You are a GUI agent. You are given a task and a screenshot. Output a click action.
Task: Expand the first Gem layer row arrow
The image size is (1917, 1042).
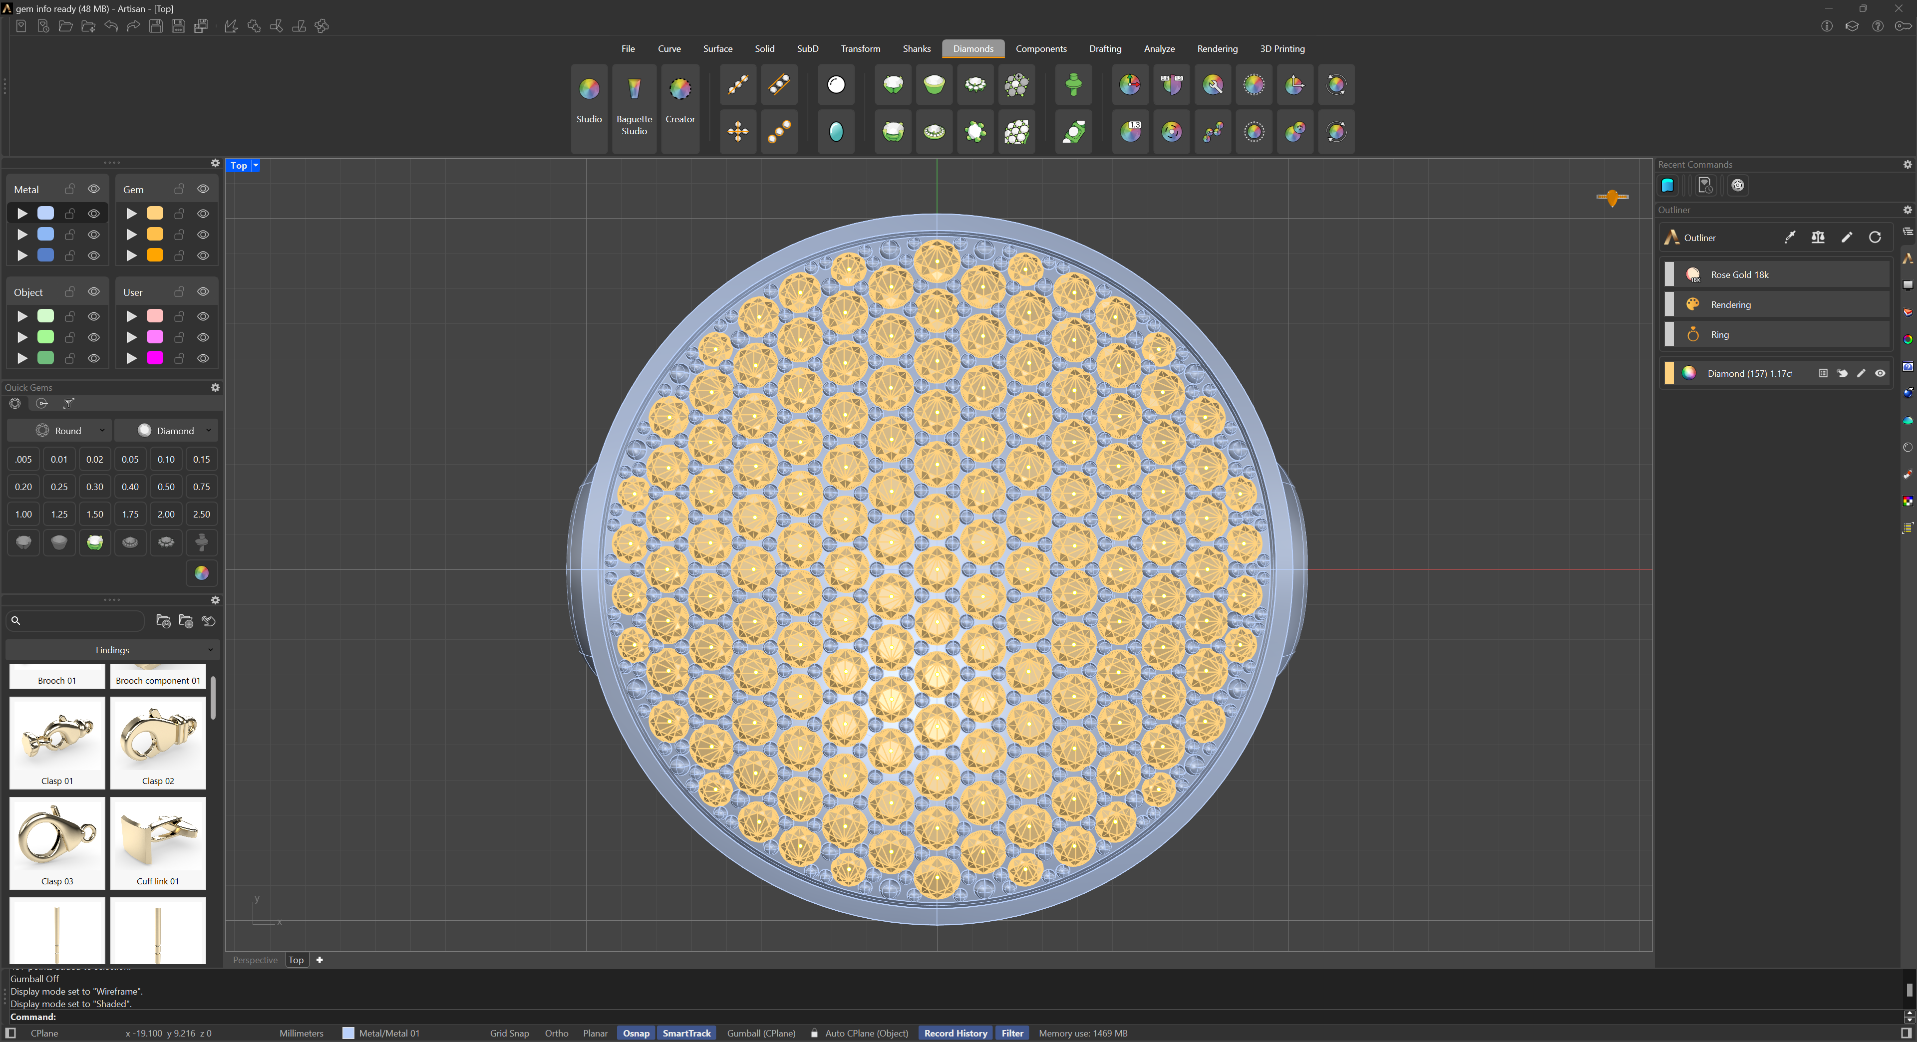132,214
